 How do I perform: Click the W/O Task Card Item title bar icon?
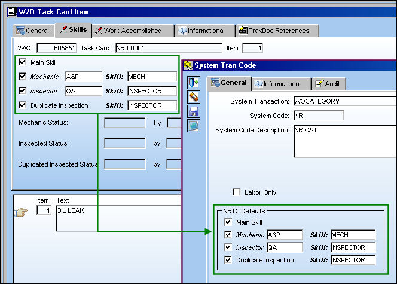(12, 11)
